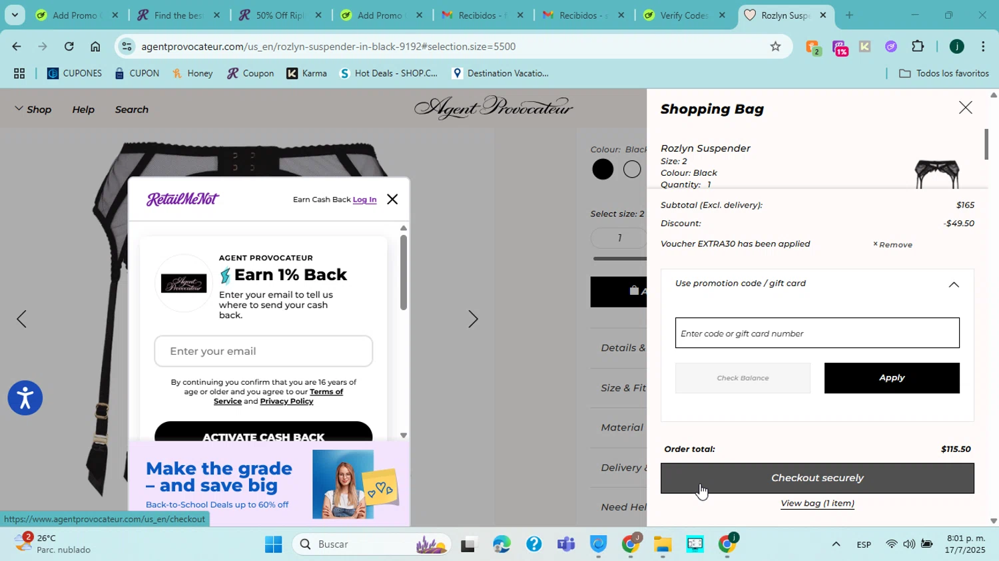The width and height of the screenshot is (999, 561).
Task: Open Todos los favoritos folder
Action: point(944,73)
